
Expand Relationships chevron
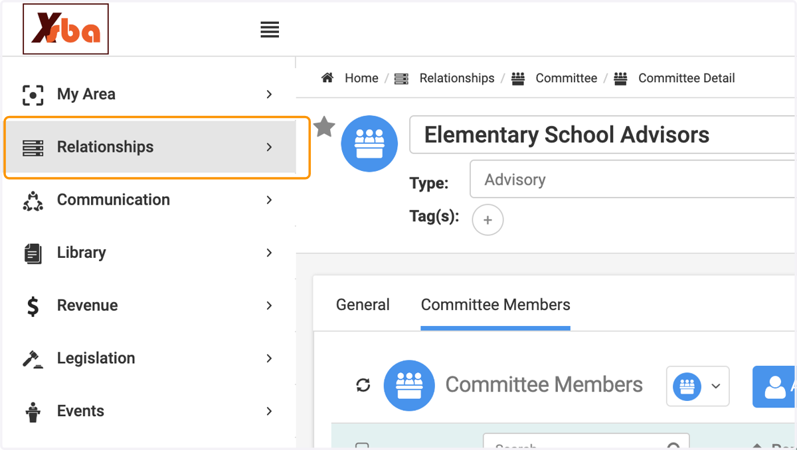coord(269,147)
